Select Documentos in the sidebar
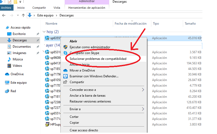This screenshot has width=217, height=134. [x=21, y=47]
